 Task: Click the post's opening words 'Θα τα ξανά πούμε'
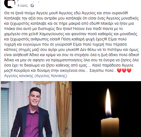[x=17, y=13]
